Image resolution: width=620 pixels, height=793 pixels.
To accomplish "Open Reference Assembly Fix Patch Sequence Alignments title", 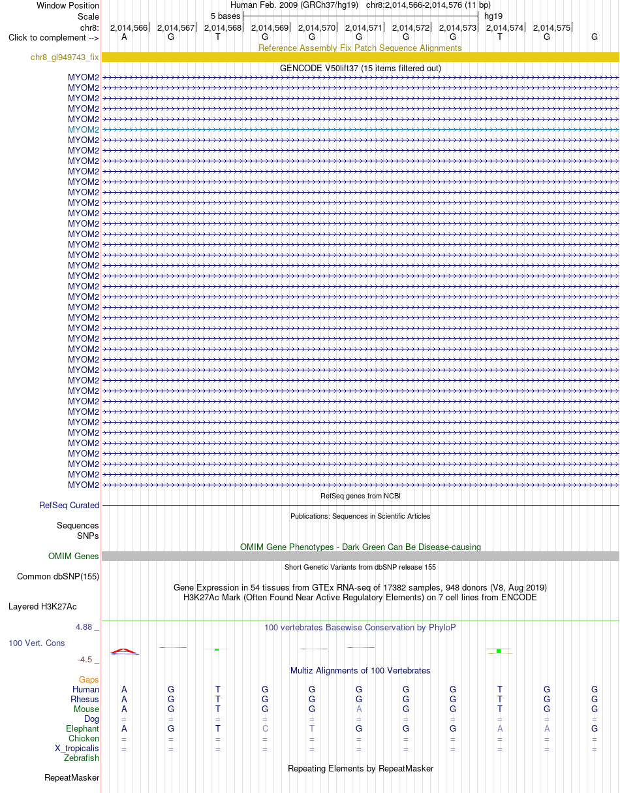I will pyautogui.click(x=360, y=48).
